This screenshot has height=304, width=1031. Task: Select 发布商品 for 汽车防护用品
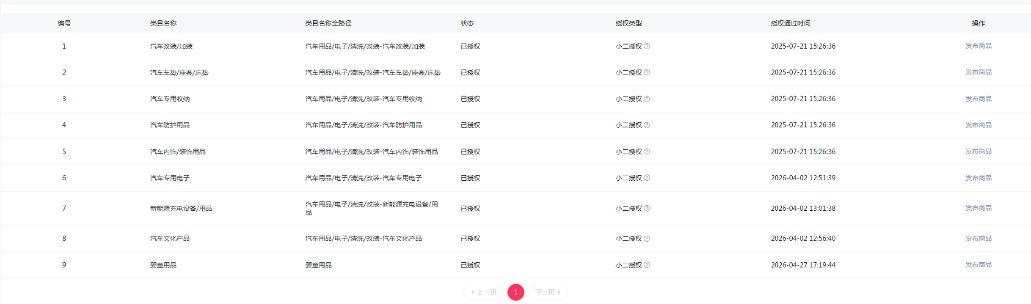tap(978, 125)
